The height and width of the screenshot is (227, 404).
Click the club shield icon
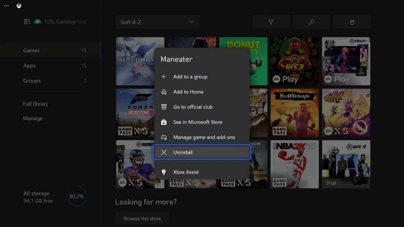pyautogui.click(x=164, y=107)
